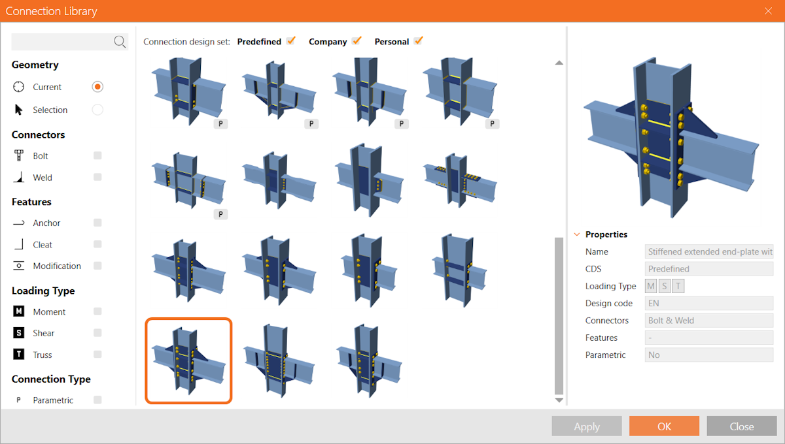Toggle the Weld connector checkbox
The image size is (785, 444).
pyautogui.click(x=97, y=177)
